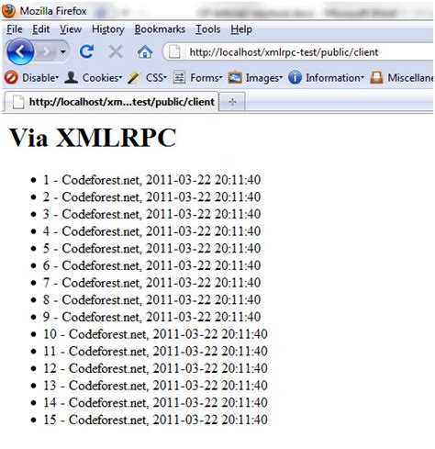
Task: Click the Forms icon in developer toolbar
Action: (x=179, y=77)
